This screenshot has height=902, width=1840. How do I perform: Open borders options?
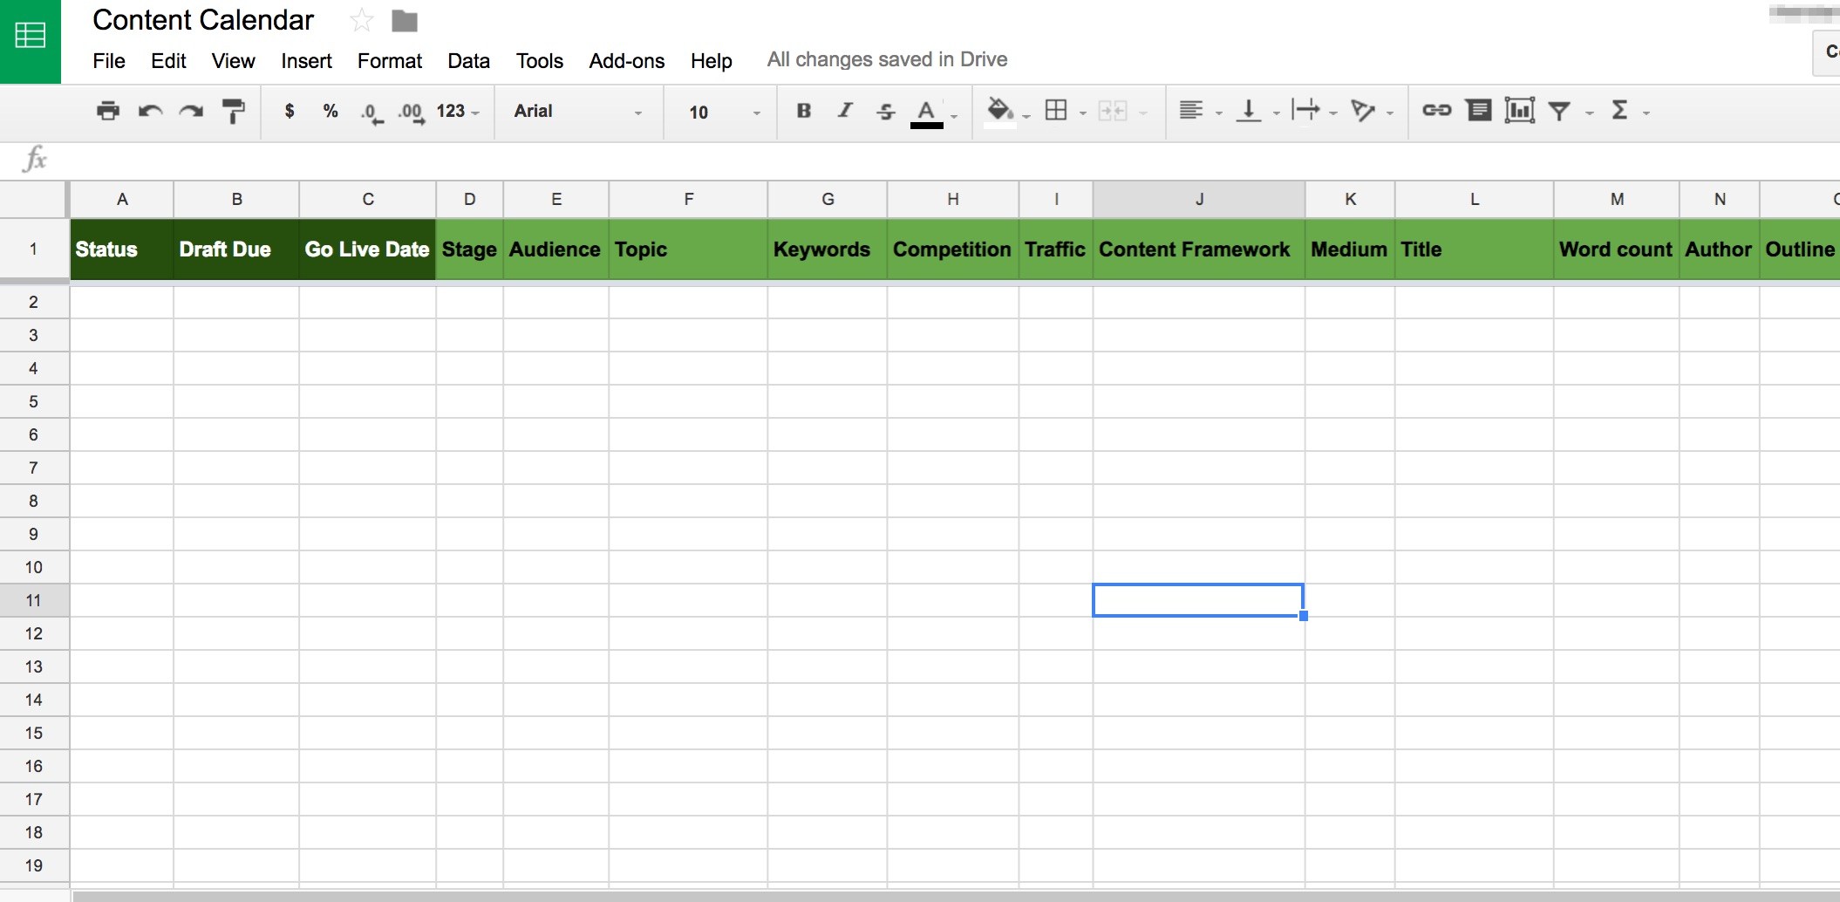(x=1056, y=111)
